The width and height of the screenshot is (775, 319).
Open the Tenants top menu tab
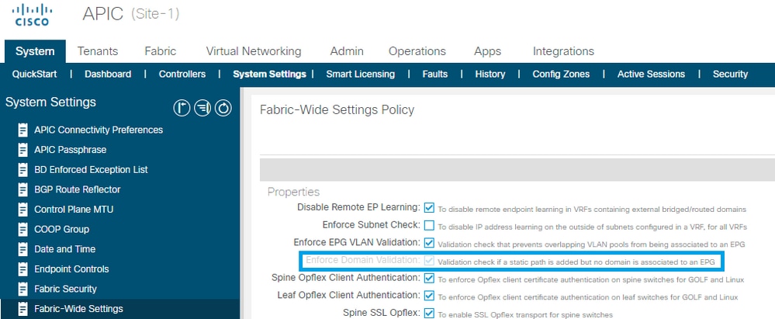[x=98, y=51]
